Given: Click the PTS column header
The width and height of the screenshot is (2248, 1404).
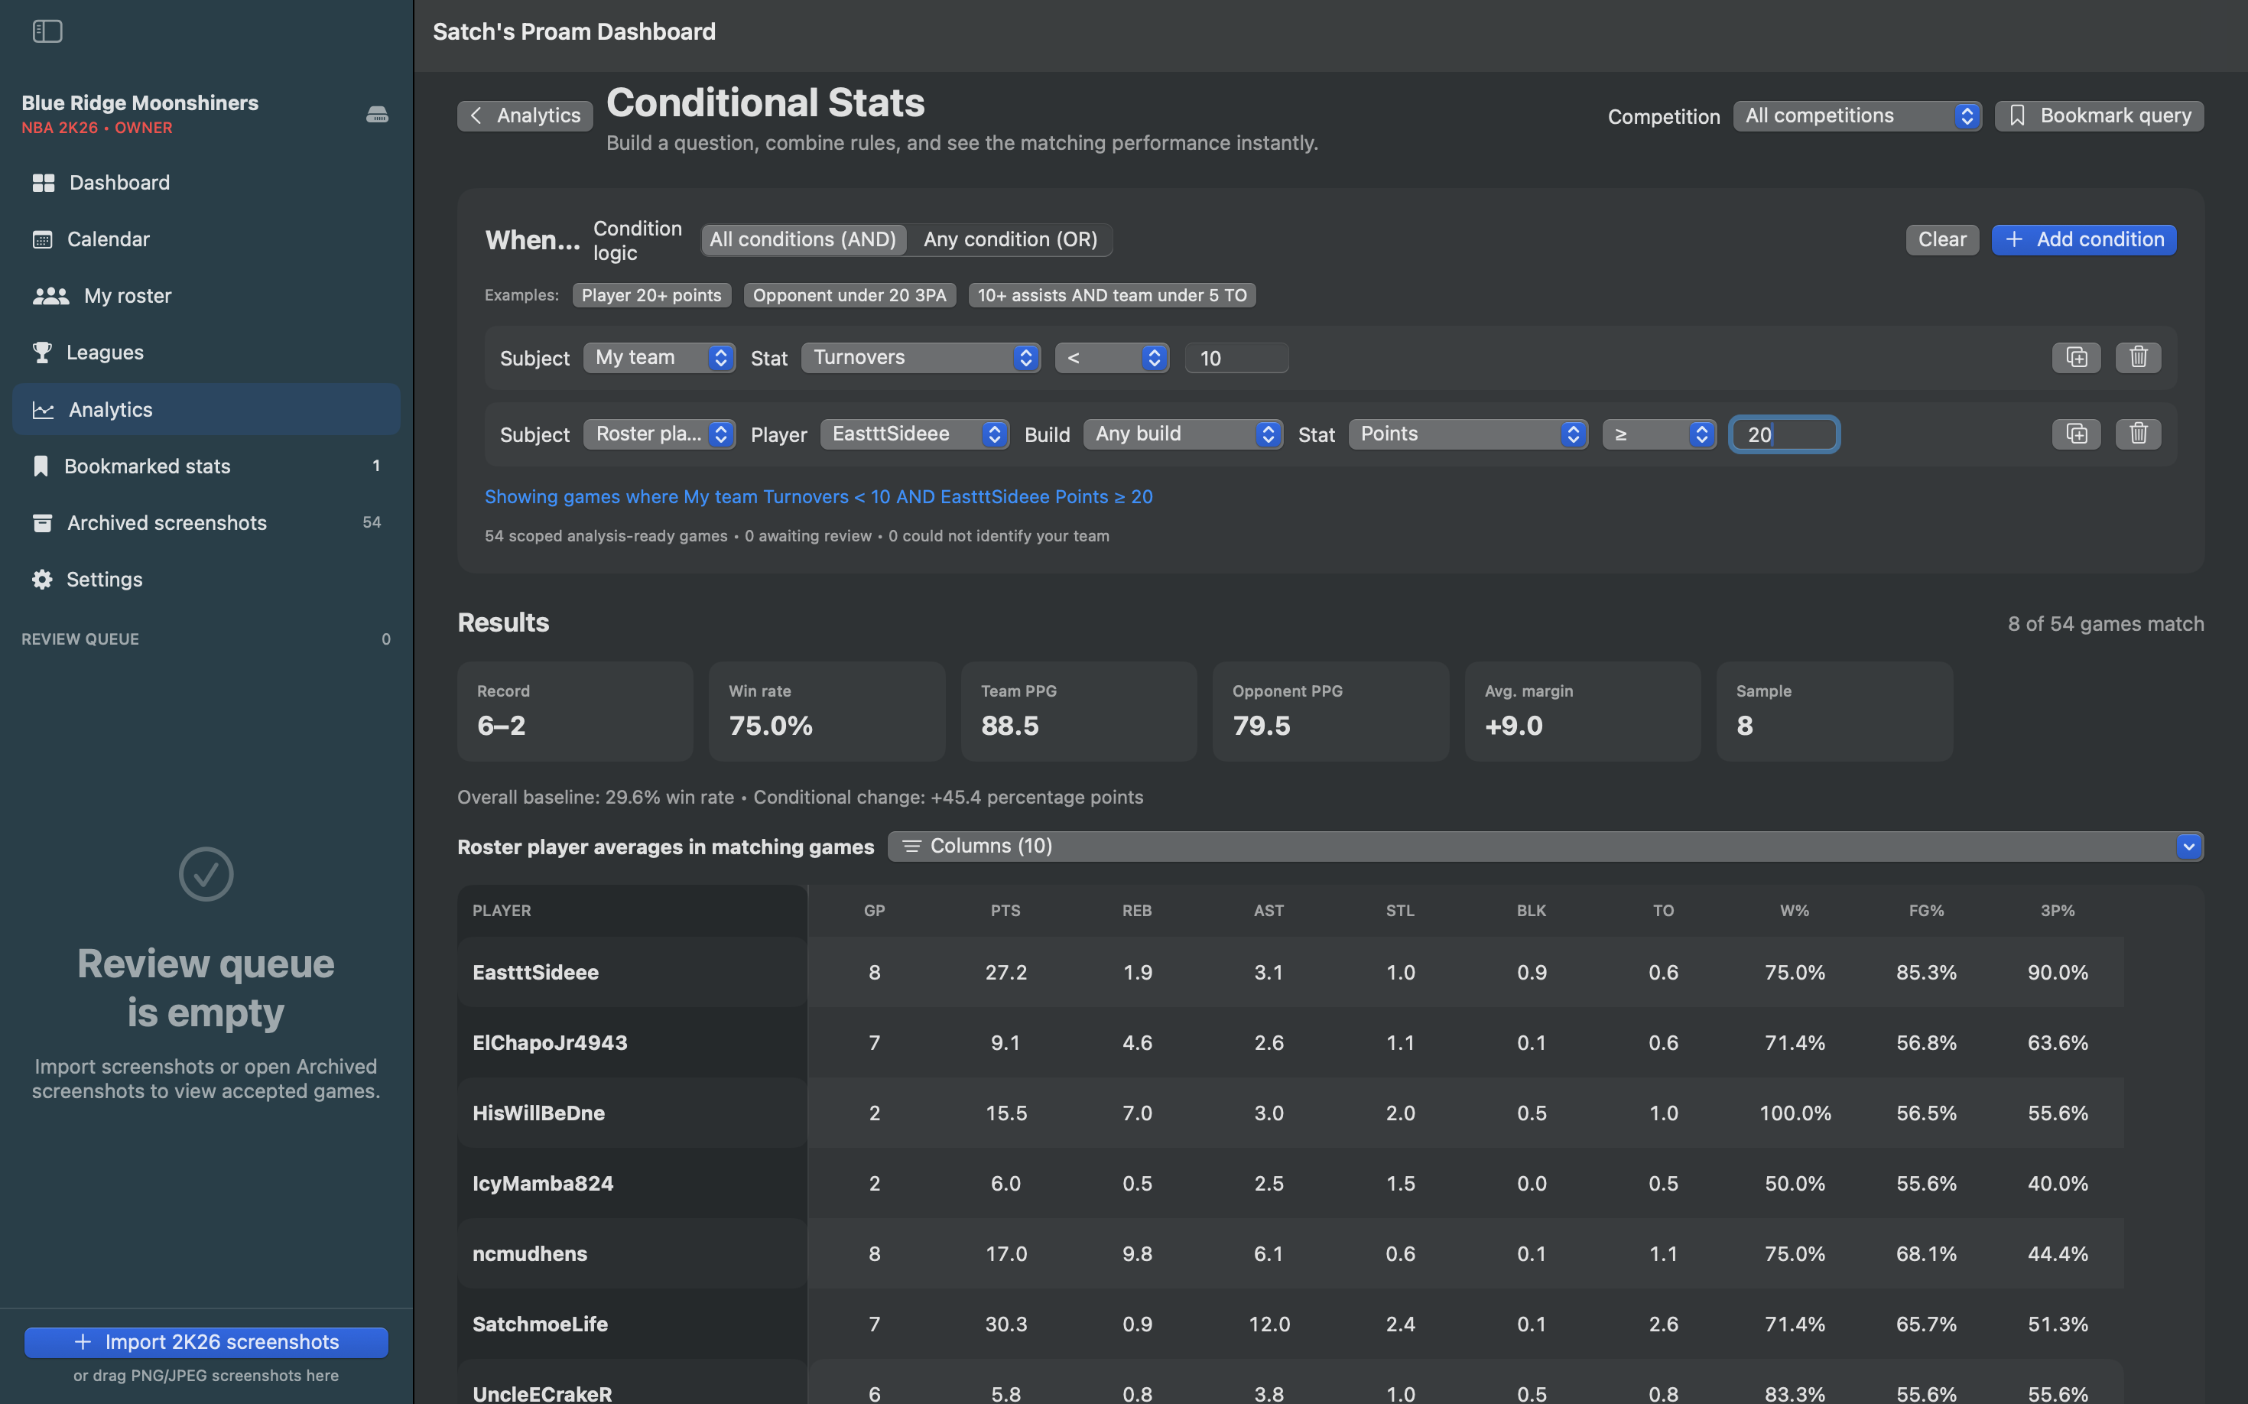Looking at the screenshot, I should click(1005, 911).
